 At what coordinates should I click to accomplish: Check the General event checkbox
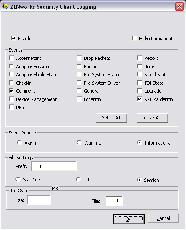[79, 90]
